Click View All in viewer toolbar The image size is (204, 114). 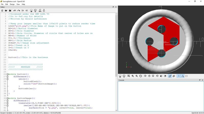tap(129, 76)
